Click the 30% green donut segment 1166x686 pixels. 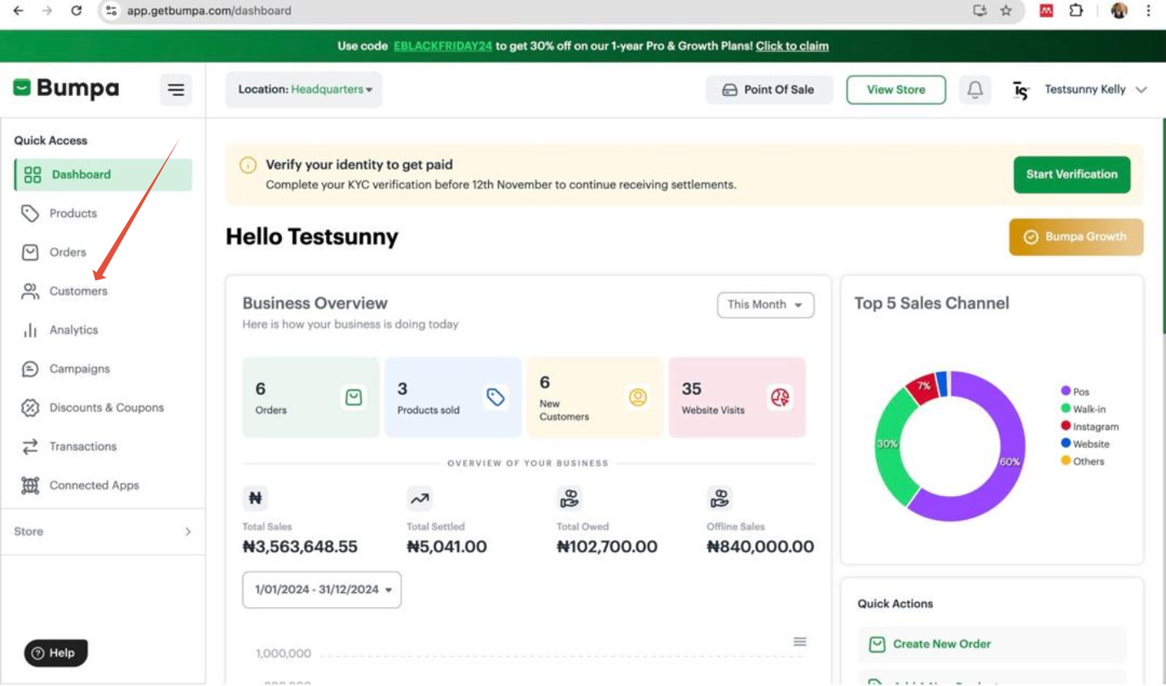pos(888,442)
